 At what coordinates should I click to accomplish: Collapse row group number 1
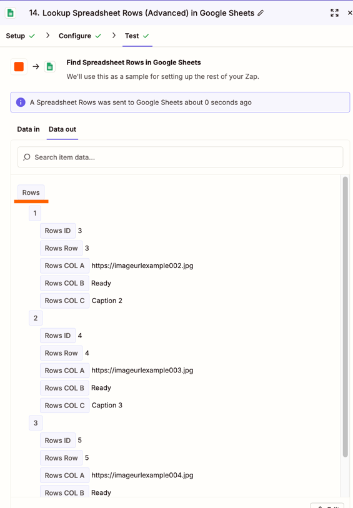(x=35, y=213)
